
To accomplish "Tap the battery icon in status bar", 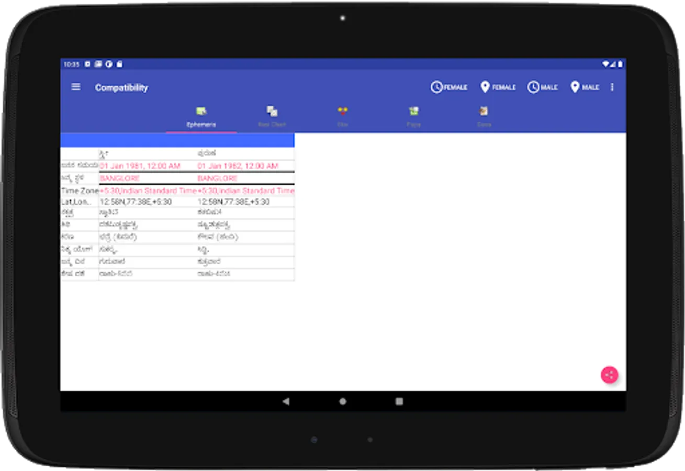I will click(620, 64).
